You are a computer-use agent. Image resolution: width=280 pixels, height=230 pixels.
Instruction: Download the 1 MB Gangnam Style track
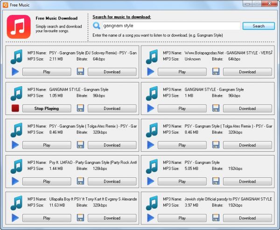click(x=247, y=108)
